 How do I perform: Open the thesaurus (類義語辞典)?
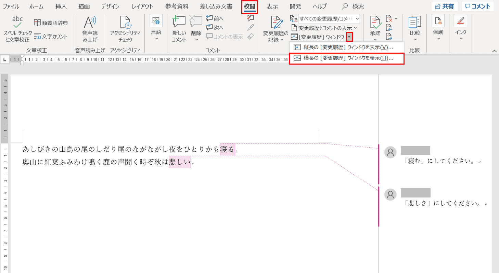coord(51,23)
